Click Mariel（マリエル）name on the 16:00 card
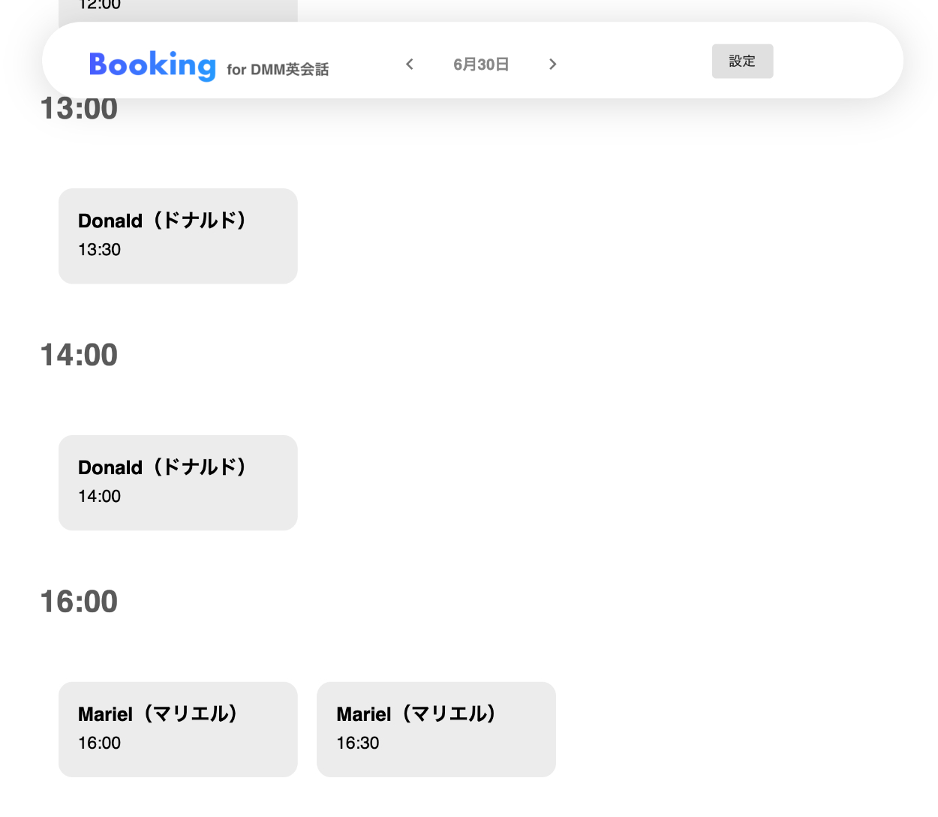The height and width of the screenshot is (817, 938). (x=158, y=714)
